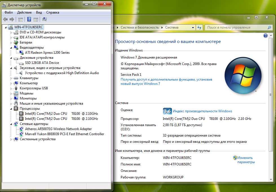Click the WORKGROUP value text

(x=173, y=177)
